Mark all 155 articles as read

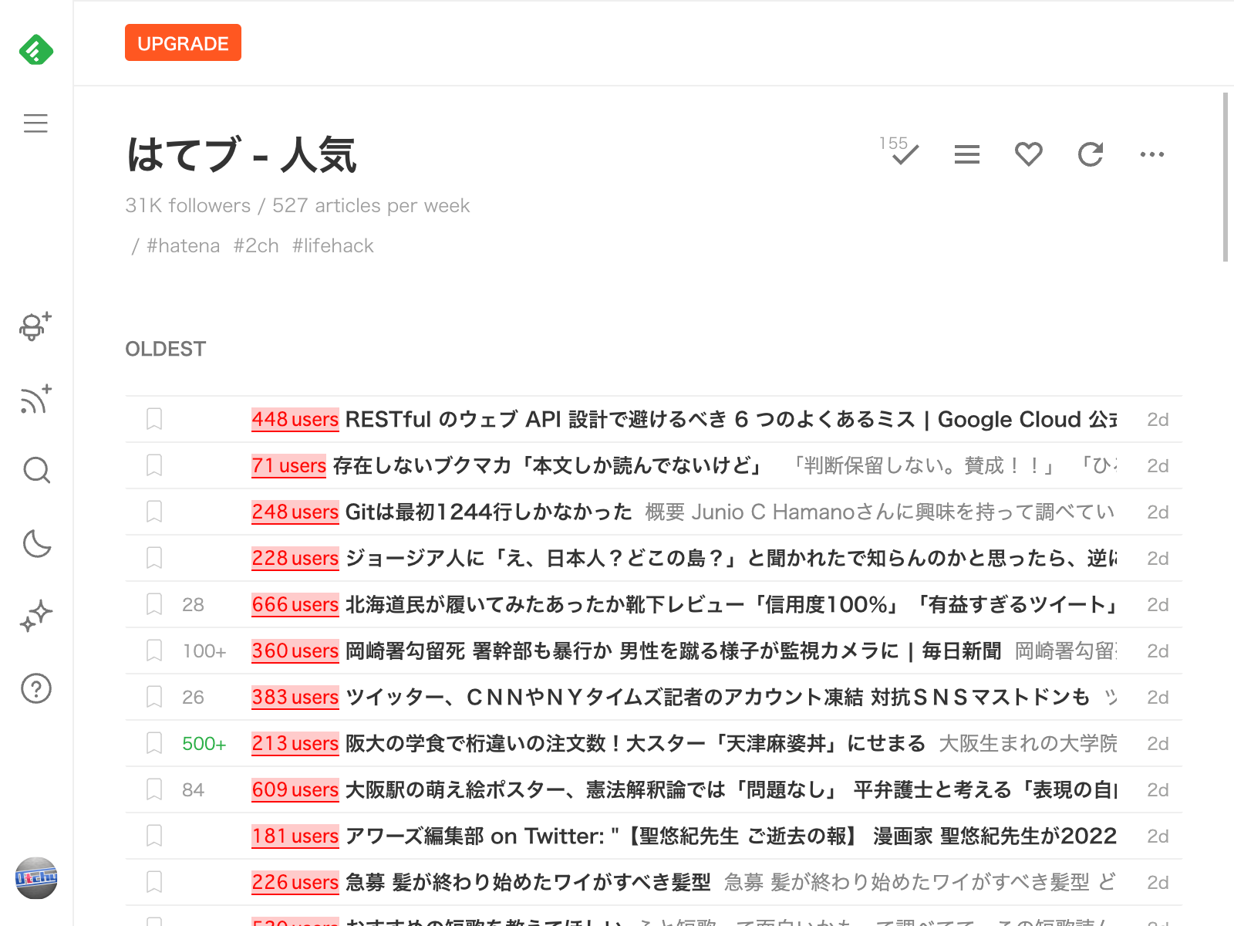coord(900,151)
